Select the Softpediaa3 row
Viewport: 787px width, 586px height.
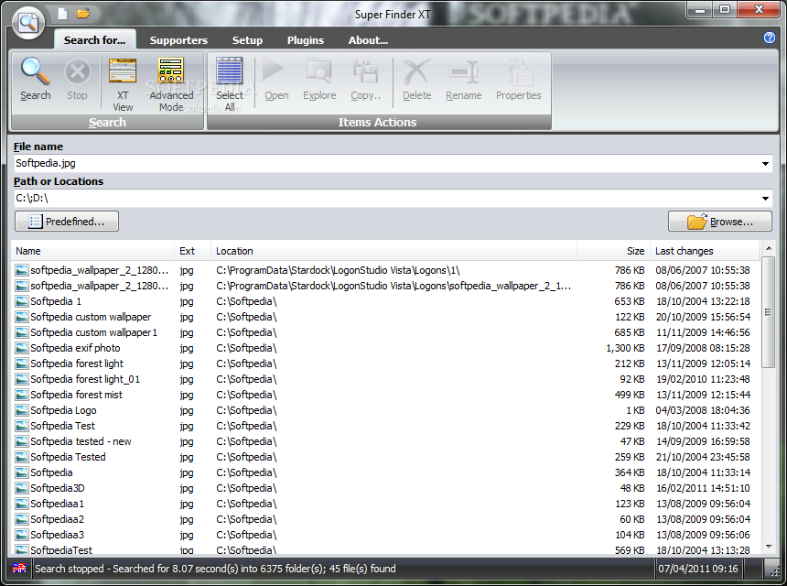point(385,535)
